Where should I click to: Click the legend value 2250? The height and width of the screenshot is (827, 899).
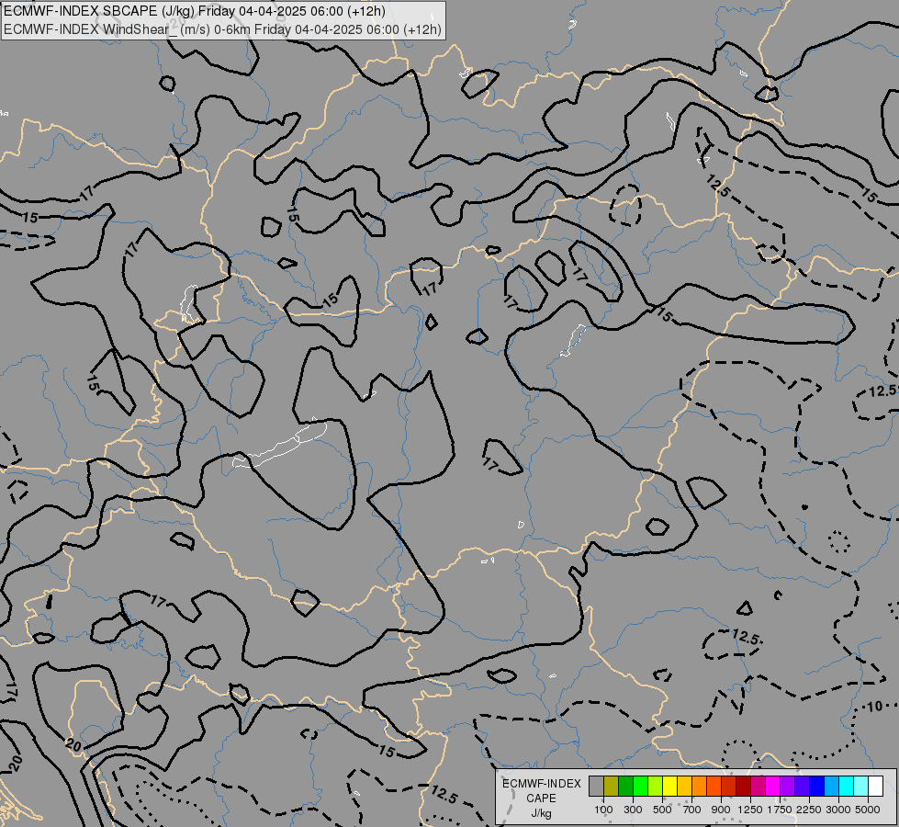click(809, 810)
